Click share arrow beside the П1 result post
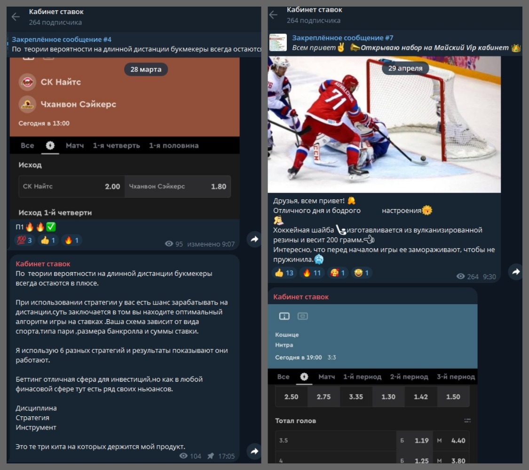The image size is (529, 470). click(x=254, y=239)
